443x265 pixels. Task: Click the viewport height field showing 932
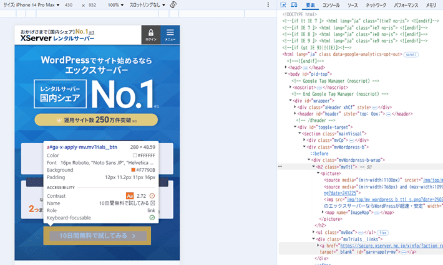pyautogui.click(x=92, y=5)
